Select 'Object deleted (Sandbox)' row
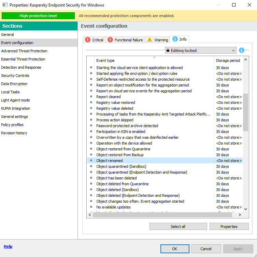 [x=165, y=190]
